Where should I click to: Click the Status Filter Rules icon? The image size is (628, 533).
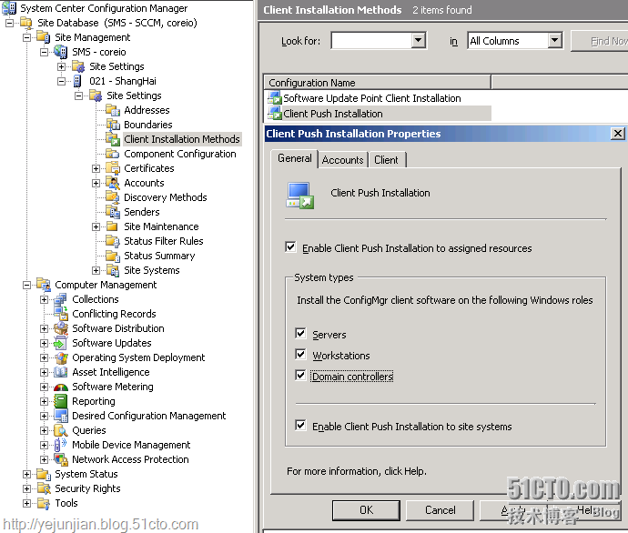tap(113, 241)
